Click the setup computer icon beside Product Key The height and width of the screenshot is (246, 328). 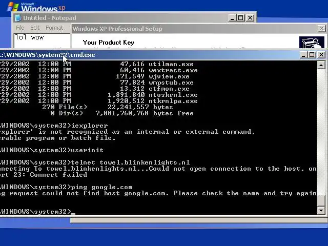312,43
